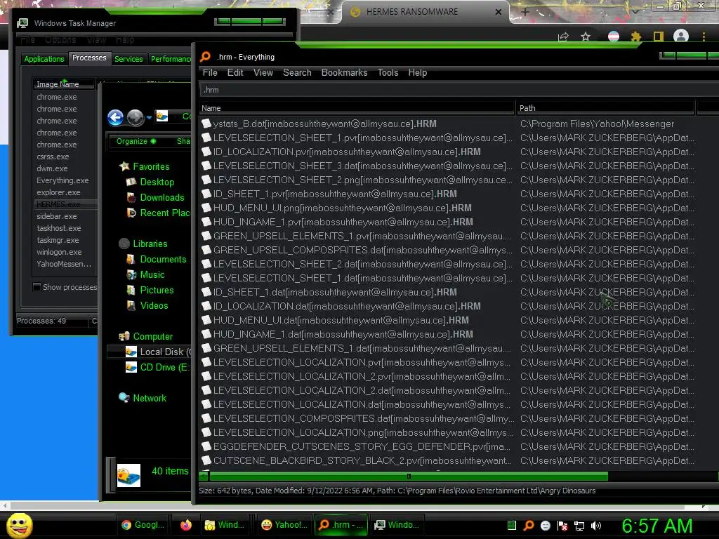Open the recent pages dropdown in Explorer
719x539 pixels.
coord(149,118)
